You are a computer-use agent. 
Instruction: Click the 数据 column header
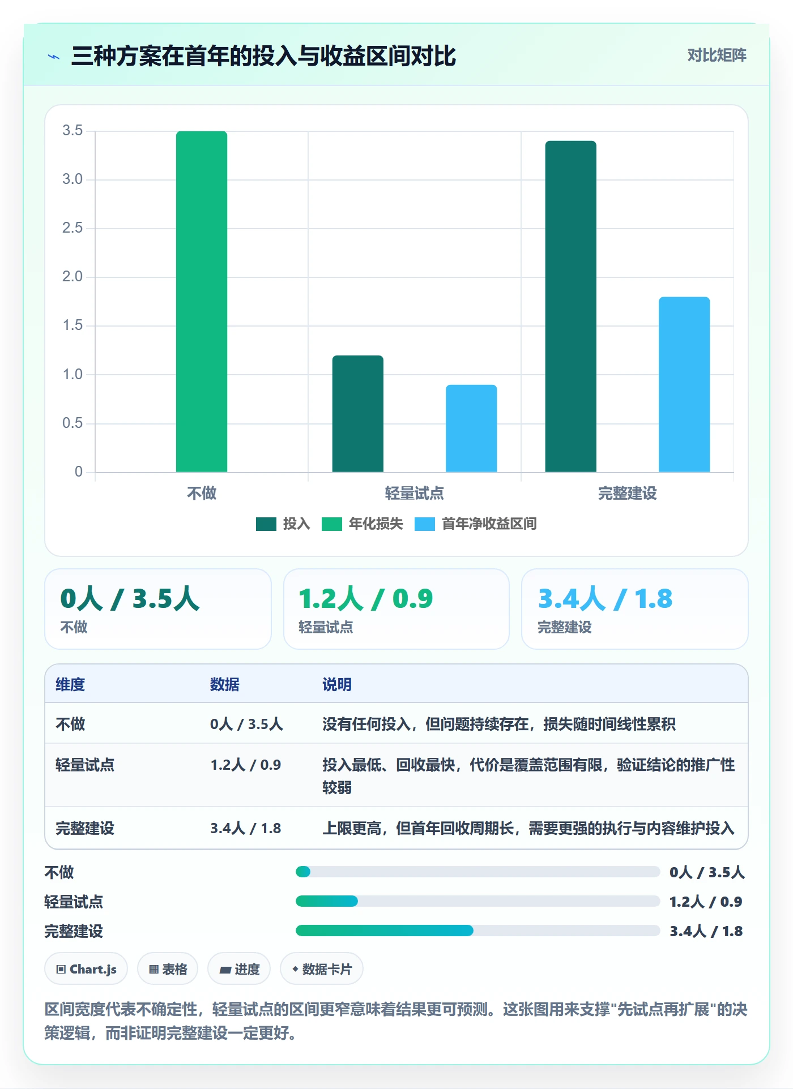(225, 684)
